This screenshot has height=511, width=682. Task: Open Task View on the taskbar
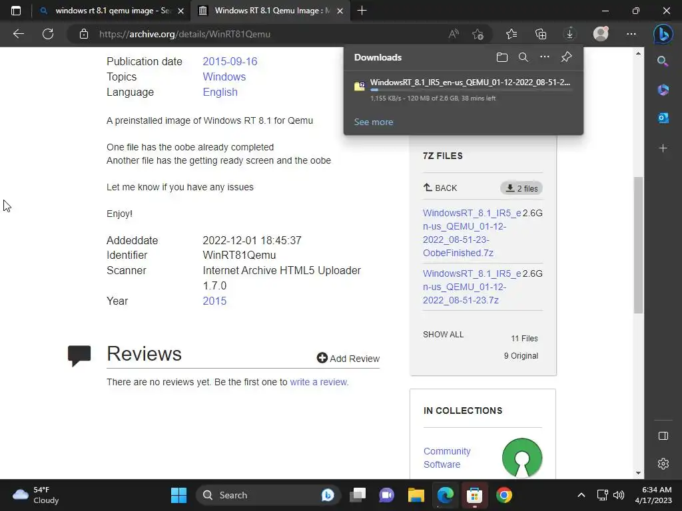coord(358,495)
